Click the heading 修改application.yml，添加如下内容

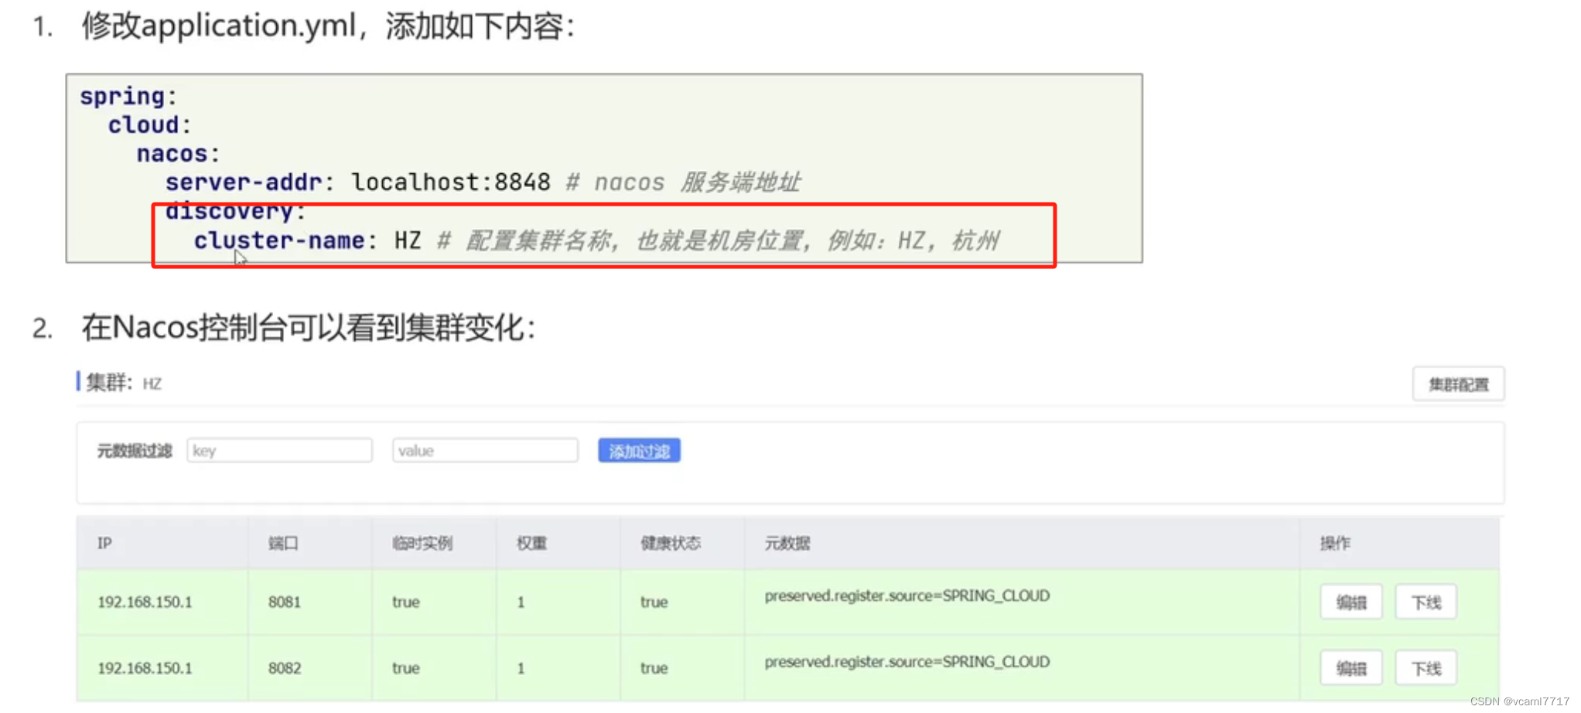(329, 26)
